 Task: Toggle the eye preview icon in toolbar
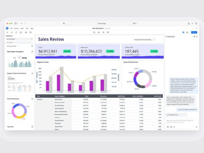(x=187, y=32)
